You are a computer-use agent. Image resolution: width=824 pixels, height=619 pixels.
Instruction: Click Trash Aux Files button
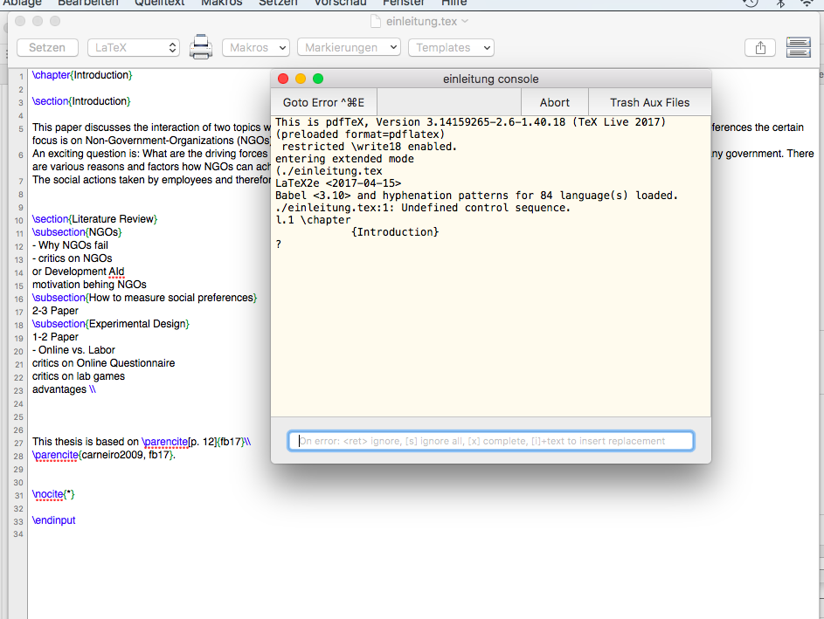coord(649,102)
